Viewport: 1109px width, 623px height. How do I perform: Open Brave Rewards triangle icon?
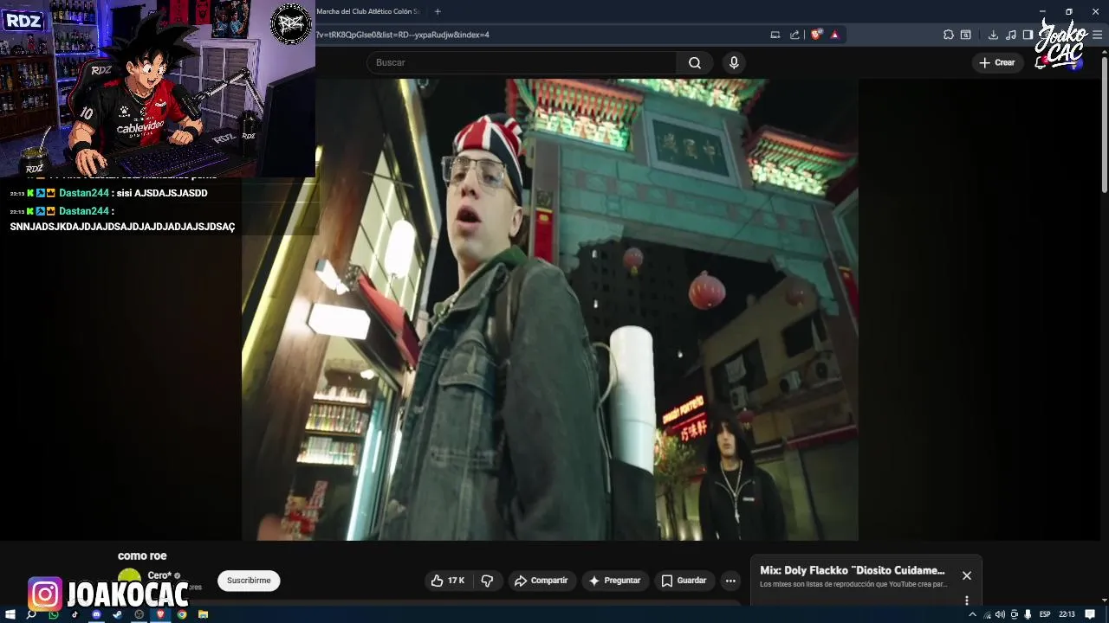click(x=834, y=35)
